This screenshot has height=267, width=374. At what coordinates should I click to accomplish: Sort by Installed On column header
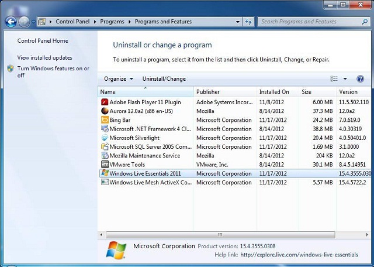coord(278,92)
